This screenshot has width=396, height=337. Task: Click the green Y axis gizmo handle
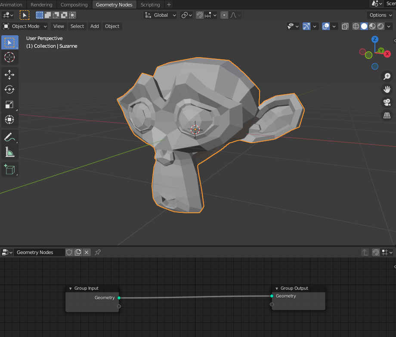(381, 51)
